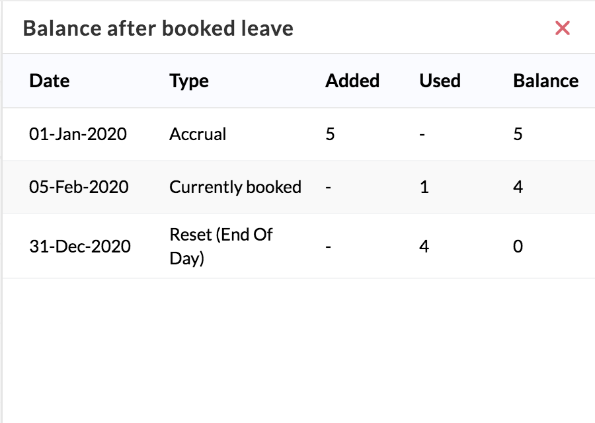
Task: Select the 05-Feb-2020 date cell
Action: (x=79, y=187)
